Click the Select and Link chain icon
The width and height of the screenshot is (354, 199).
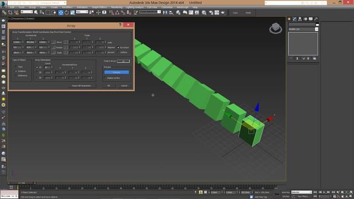[x=4, y=12]
